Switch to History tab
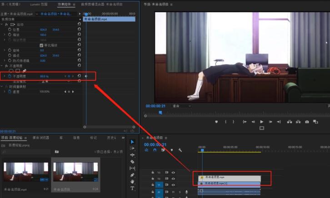Screen dimensions: 330x198 (x=111, y=138)
